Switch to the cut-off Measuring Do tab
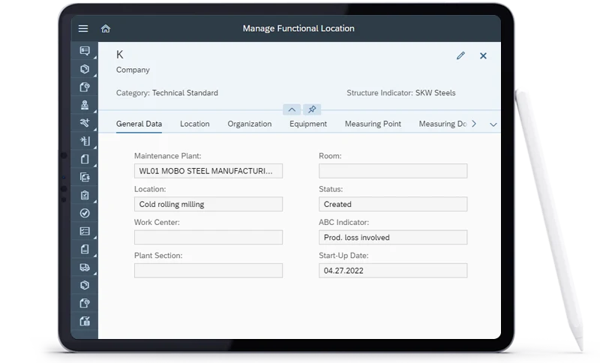 pos(442,124)
